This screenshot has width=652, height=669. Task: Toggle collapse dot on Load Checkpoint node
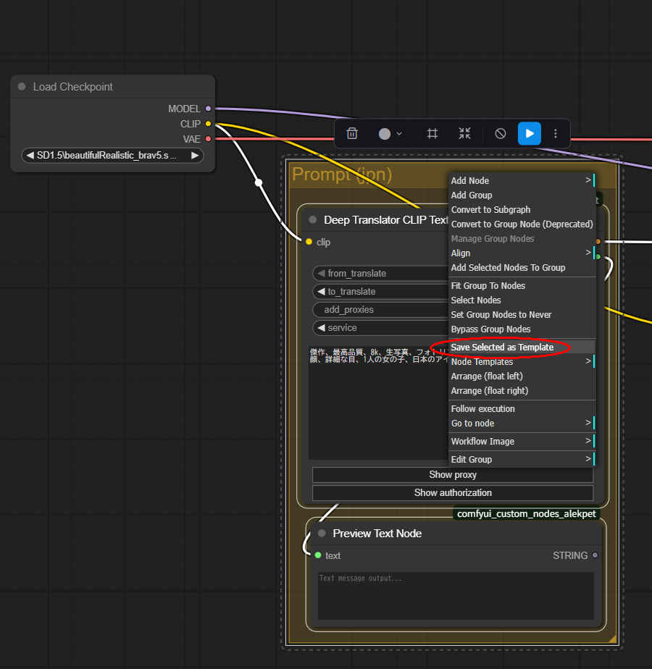pos(22,87)
